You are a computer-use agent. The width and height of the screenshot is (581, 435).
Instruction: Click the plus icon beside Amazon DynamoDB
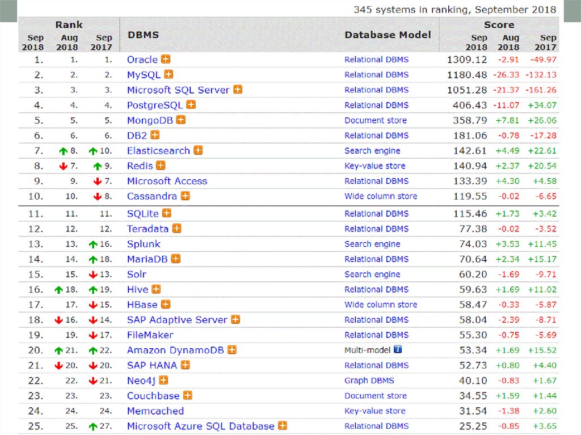coord(232,350)
